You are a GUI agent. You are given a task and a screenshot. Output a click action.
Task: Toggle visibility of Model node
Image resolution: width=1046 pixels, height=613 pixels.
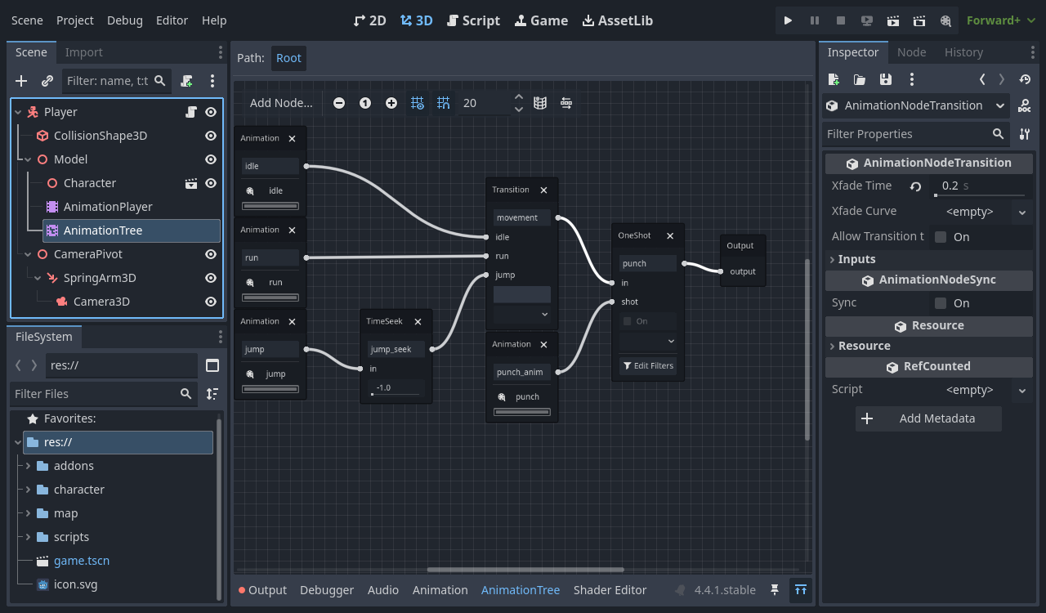tap(211, 159)
